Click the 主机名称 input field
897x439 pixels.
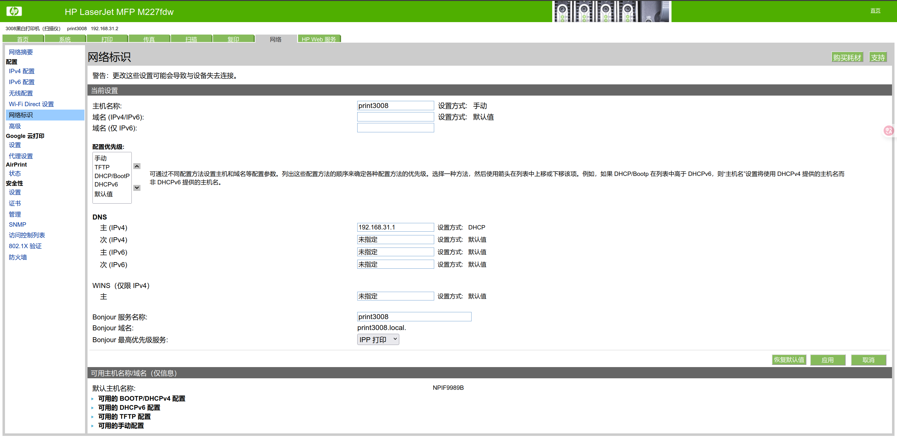396,106
